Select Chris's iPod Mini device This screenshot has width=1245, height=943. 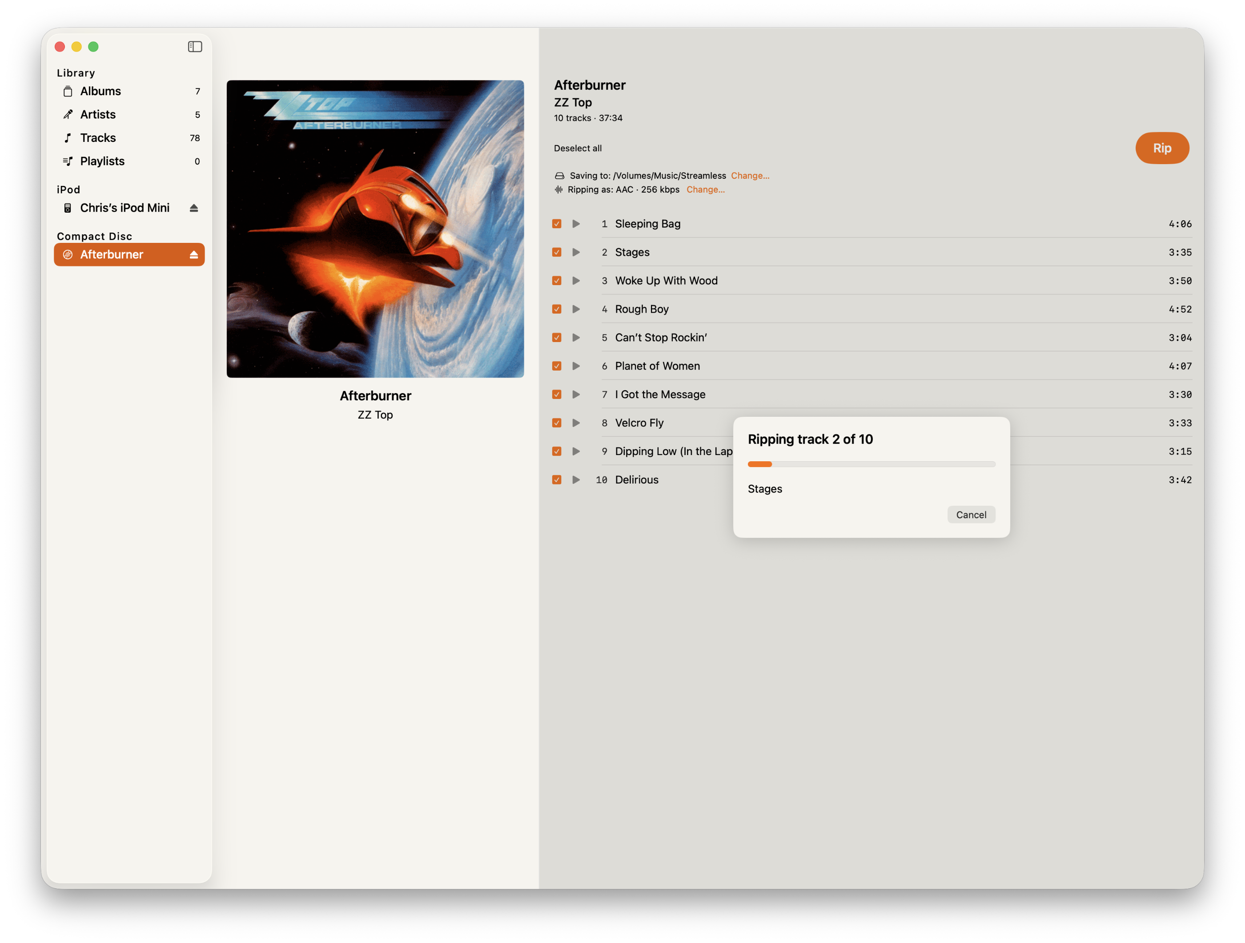[x=129, y=208]
